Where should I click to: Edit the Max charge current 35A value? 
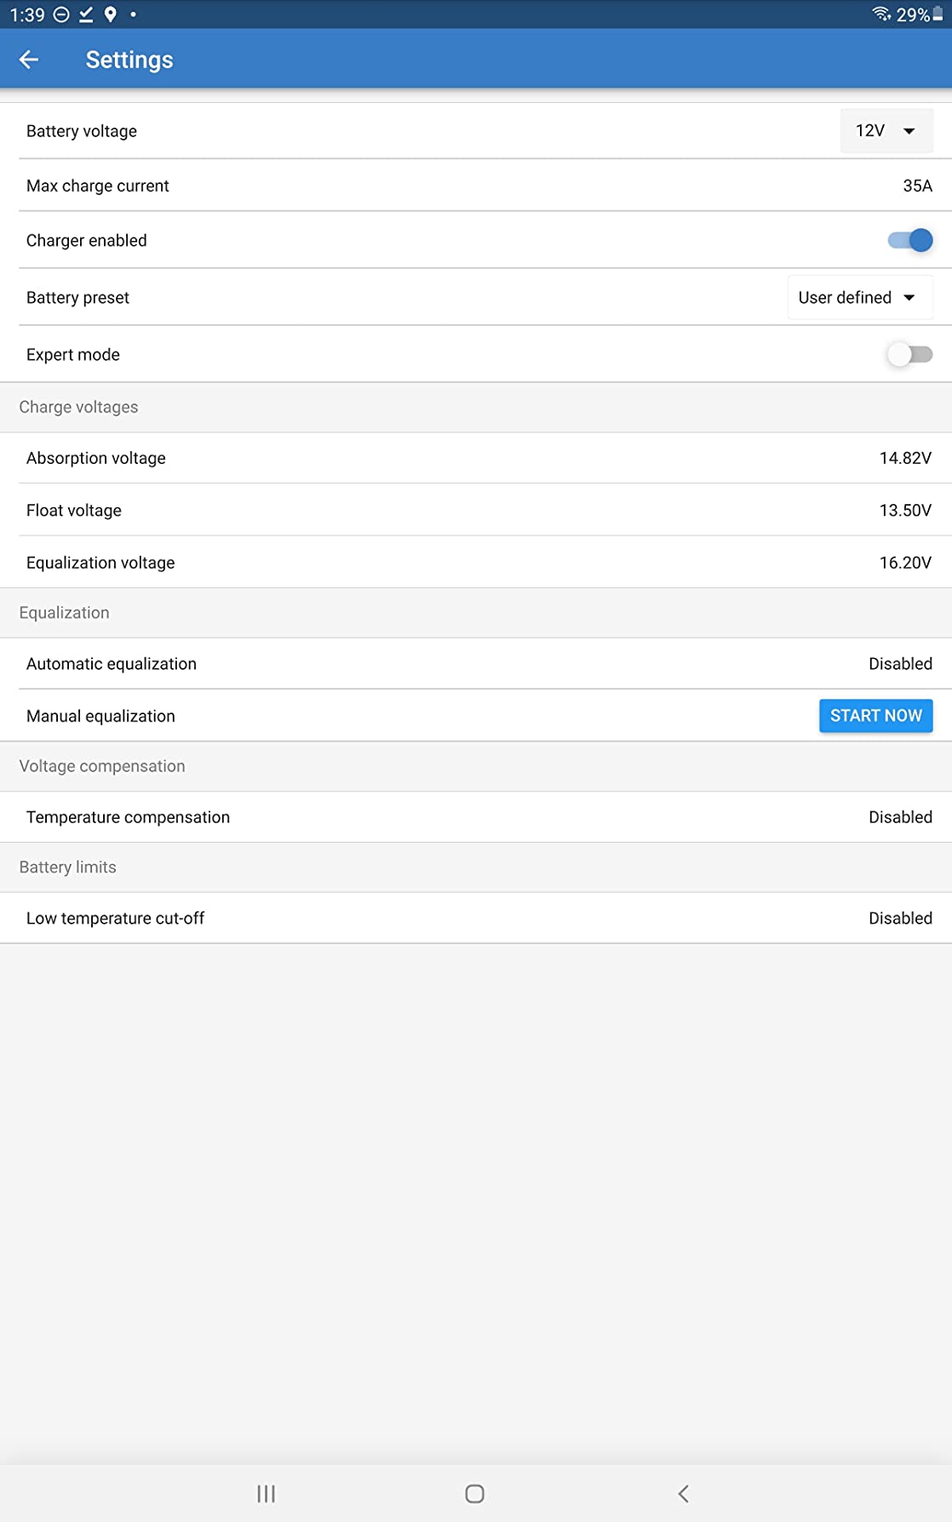(x=917, y=186)
